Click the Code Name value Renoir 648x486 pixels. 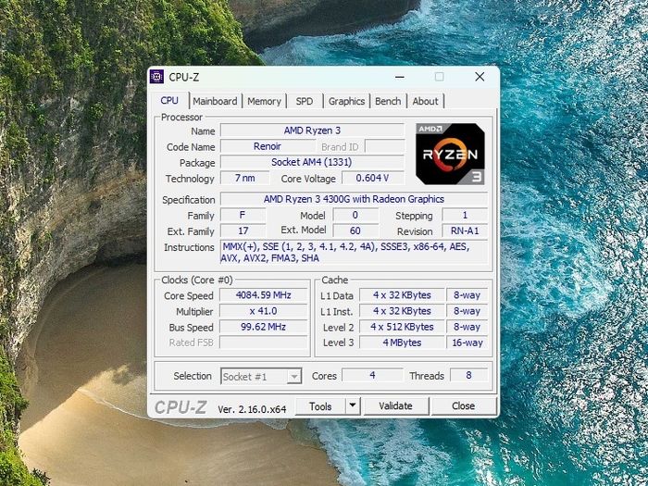pyautogui.click(x=268, y=146)
